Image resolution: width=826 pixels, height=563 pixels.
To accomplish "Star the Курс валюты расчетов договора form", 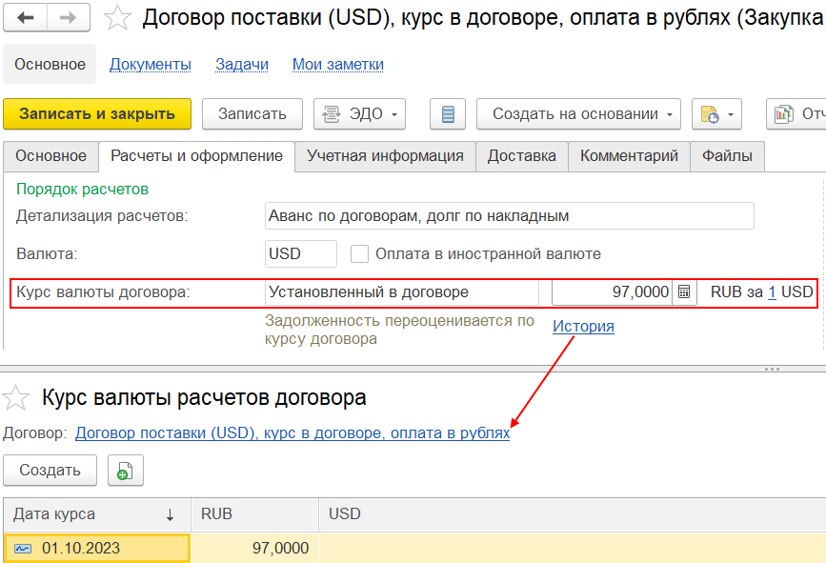I will point(16,397).
